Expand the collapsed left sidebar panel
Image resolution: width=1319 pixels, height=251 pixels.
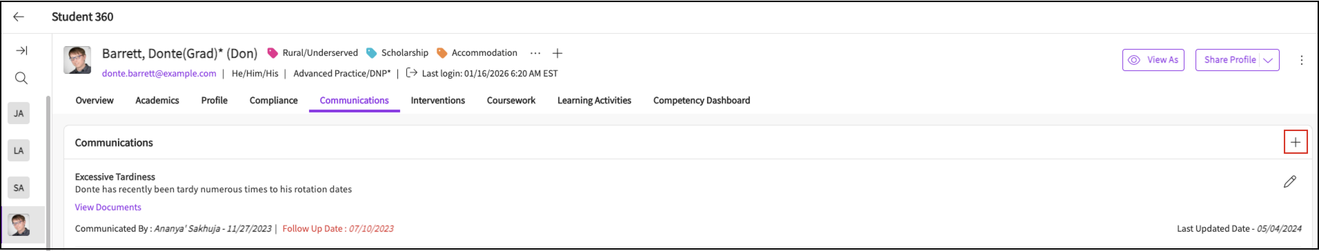coord(21,50)
